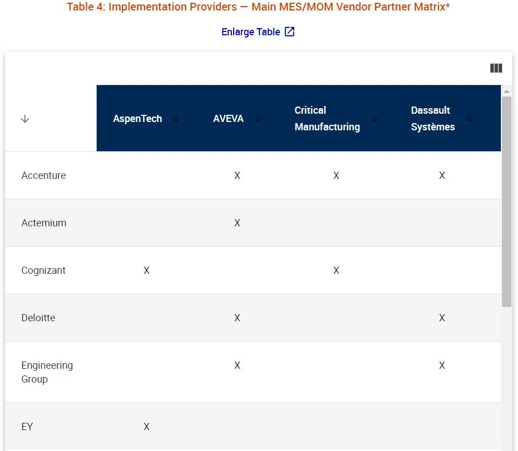Screen dimensions: 518x451
Task: Select the AVEVA column header label
Action: point(228,119)
